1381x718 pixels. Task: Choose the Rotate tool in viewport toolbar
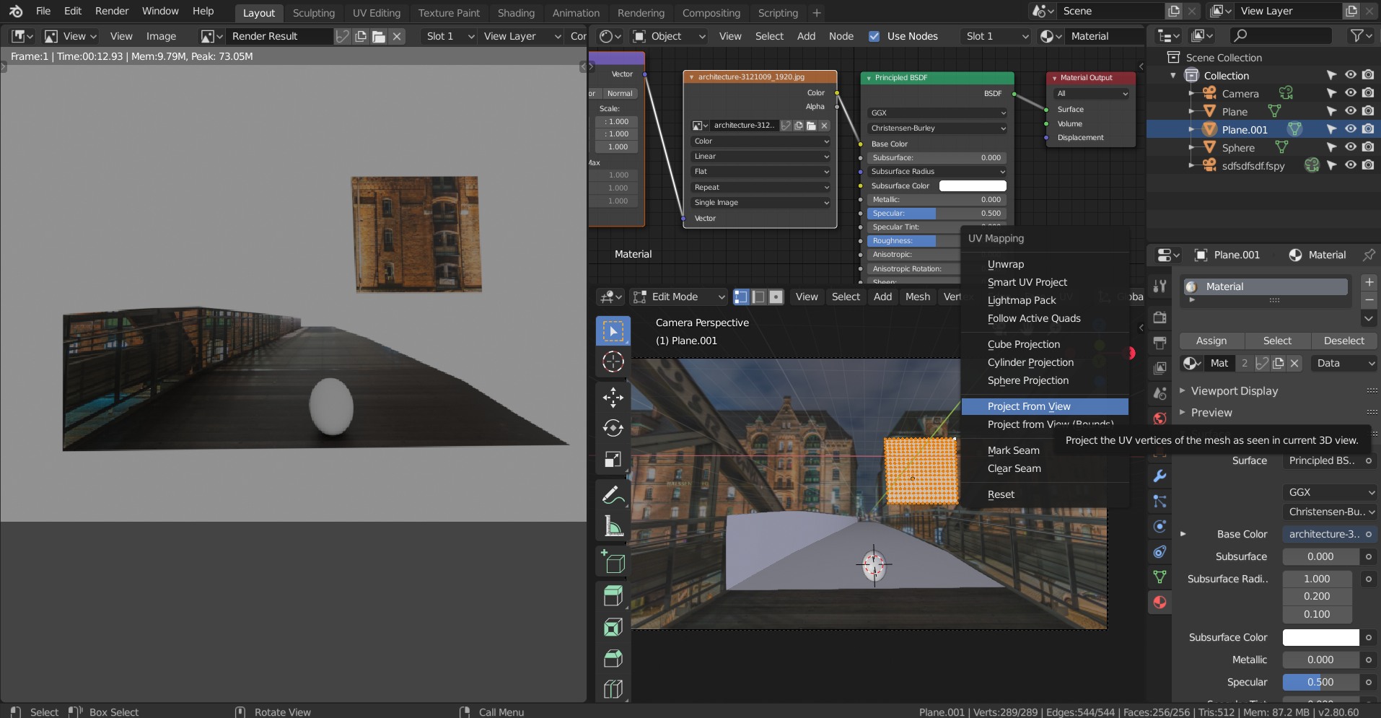613,428
